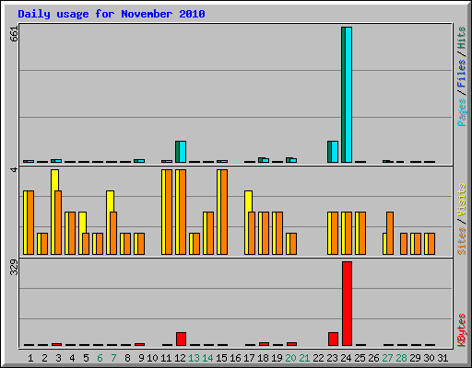Screen dimensions: 472x368
Task: Click the tall cyan bar for day 24
Action: click(x=348, y=95)
